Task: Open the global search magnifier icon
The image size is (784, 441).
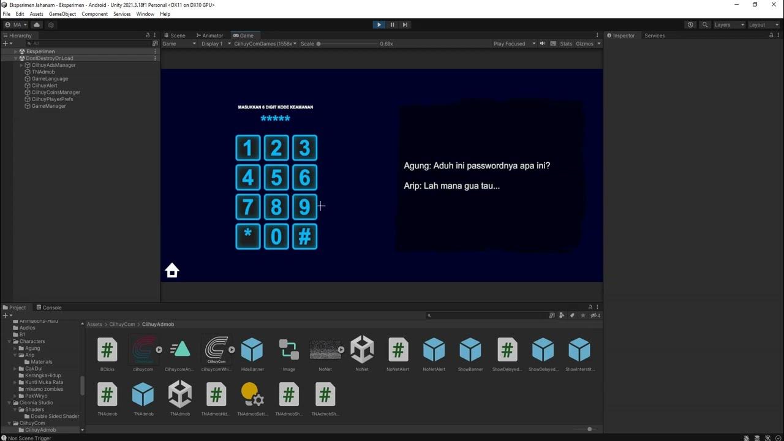Action: click(x=705, y=24)
